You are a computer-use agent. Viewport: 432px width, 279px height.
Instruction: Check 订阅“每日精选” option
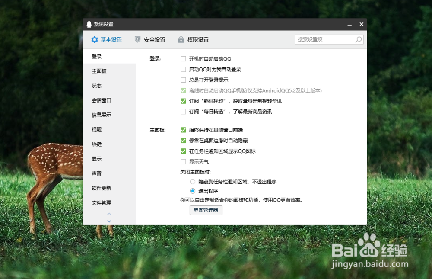(183, 112)
